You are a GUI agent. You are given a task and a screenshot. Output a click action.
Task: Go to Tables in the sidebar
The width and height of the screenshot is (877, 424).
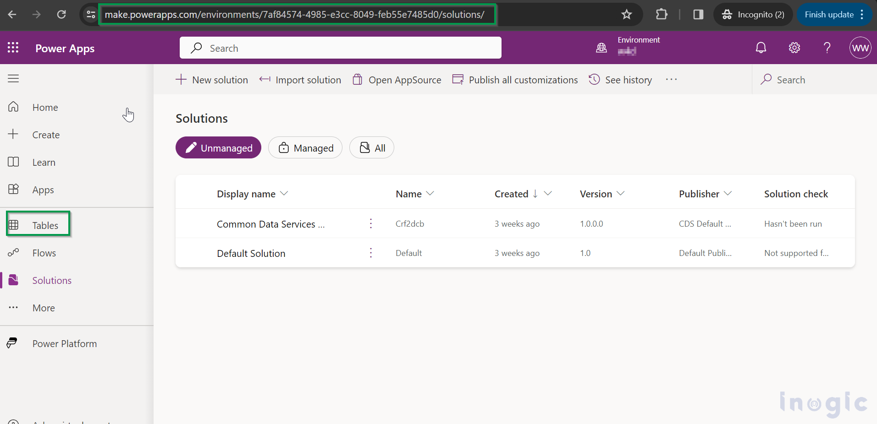(45, 225)
